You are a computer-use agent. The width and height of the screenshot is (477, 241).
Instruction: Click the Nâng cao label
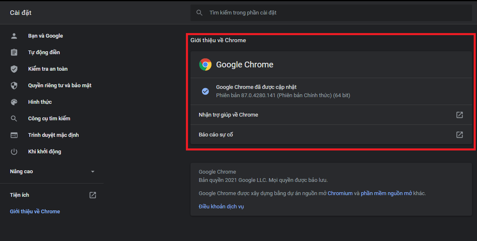(x=21, y=172)
